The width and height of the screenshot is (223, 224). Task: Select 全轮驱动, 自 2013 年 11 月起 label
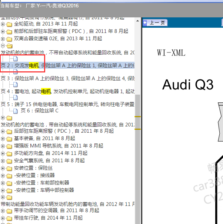tap(46, 24)
